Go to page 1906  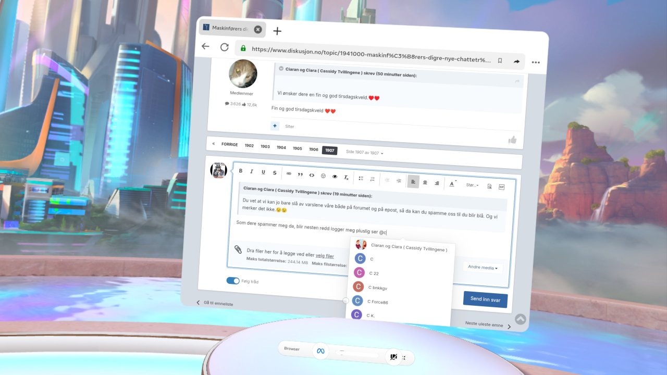(314, 149)
